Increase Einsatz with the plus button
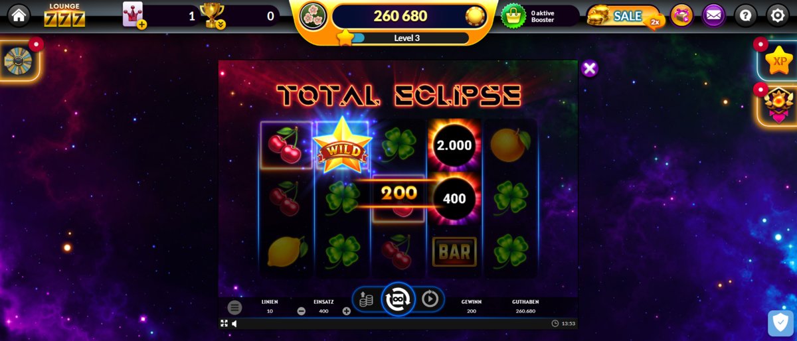 pyautogui.click(x=347, y=311)
